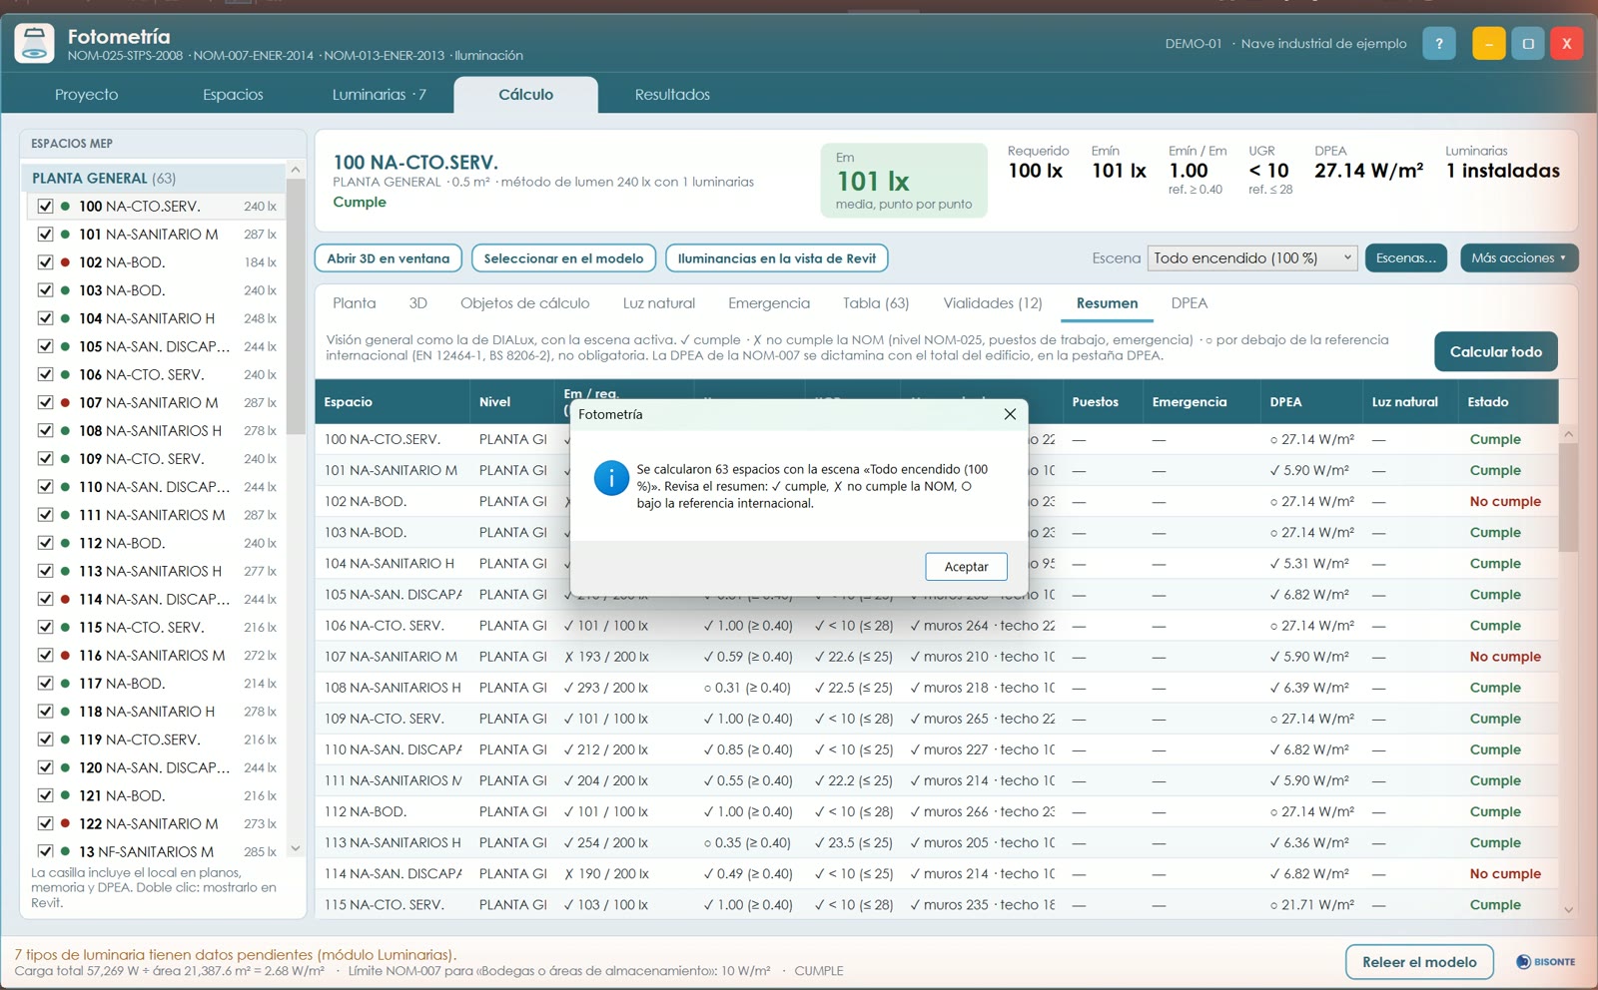
Task: Toggle checkbox for 121 NA-BOD.
Action: coord(45,795)
